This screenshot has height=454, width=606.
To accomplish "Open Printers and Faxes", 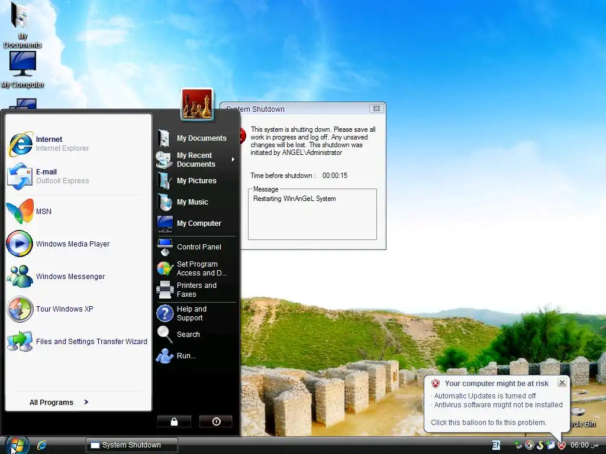I will pos(196,290).
